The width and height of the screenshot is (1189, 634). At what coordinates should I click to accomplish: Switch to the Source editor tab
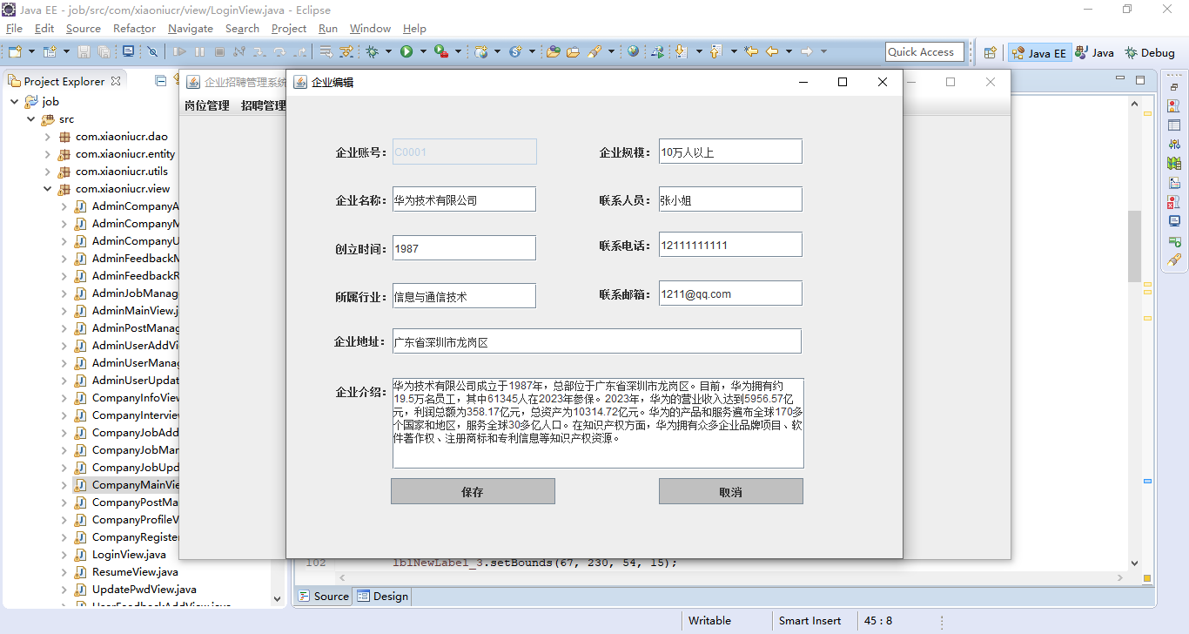pos(323,597)
